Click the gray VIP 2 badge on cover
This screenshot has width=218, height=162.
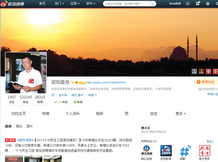194,71
